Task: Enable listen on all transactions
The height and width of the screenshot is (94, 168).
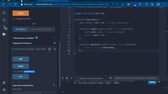Action: pyautogui.click(x=77, y=78)
